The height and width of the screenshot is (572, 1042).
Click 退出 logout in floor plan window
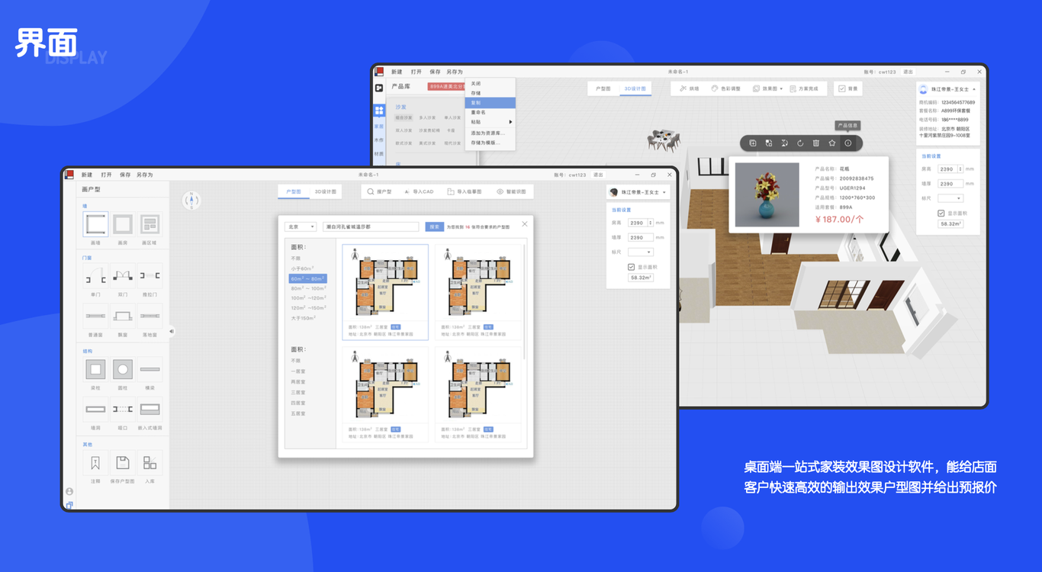tap(598, 175)
